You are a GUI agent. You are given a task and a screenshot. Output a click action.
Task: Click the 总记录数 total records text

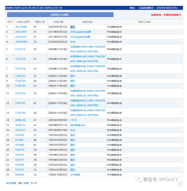(x=11, y=183)
